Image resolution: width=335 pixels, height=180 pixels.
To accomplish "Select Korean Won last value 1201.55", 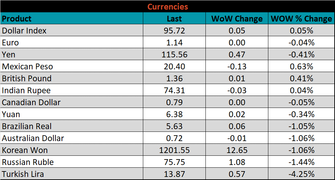I will pyautogui.click(x=174, y=150).
